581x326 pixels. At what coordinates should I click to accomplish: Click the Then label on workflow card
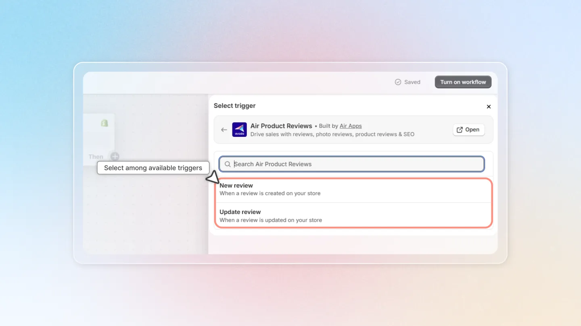coord(96,157)
